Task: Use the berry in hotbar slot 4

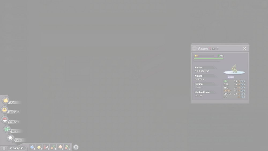Action: coord(53,147)
